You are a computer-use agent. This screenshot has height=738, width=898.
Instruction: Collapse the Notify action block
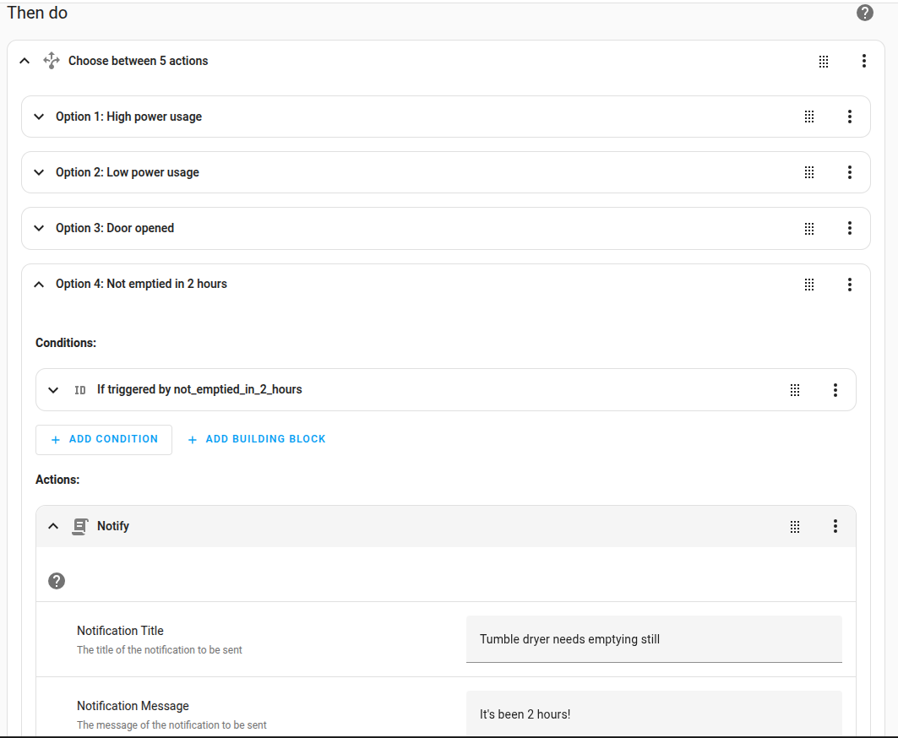[53, 525]
